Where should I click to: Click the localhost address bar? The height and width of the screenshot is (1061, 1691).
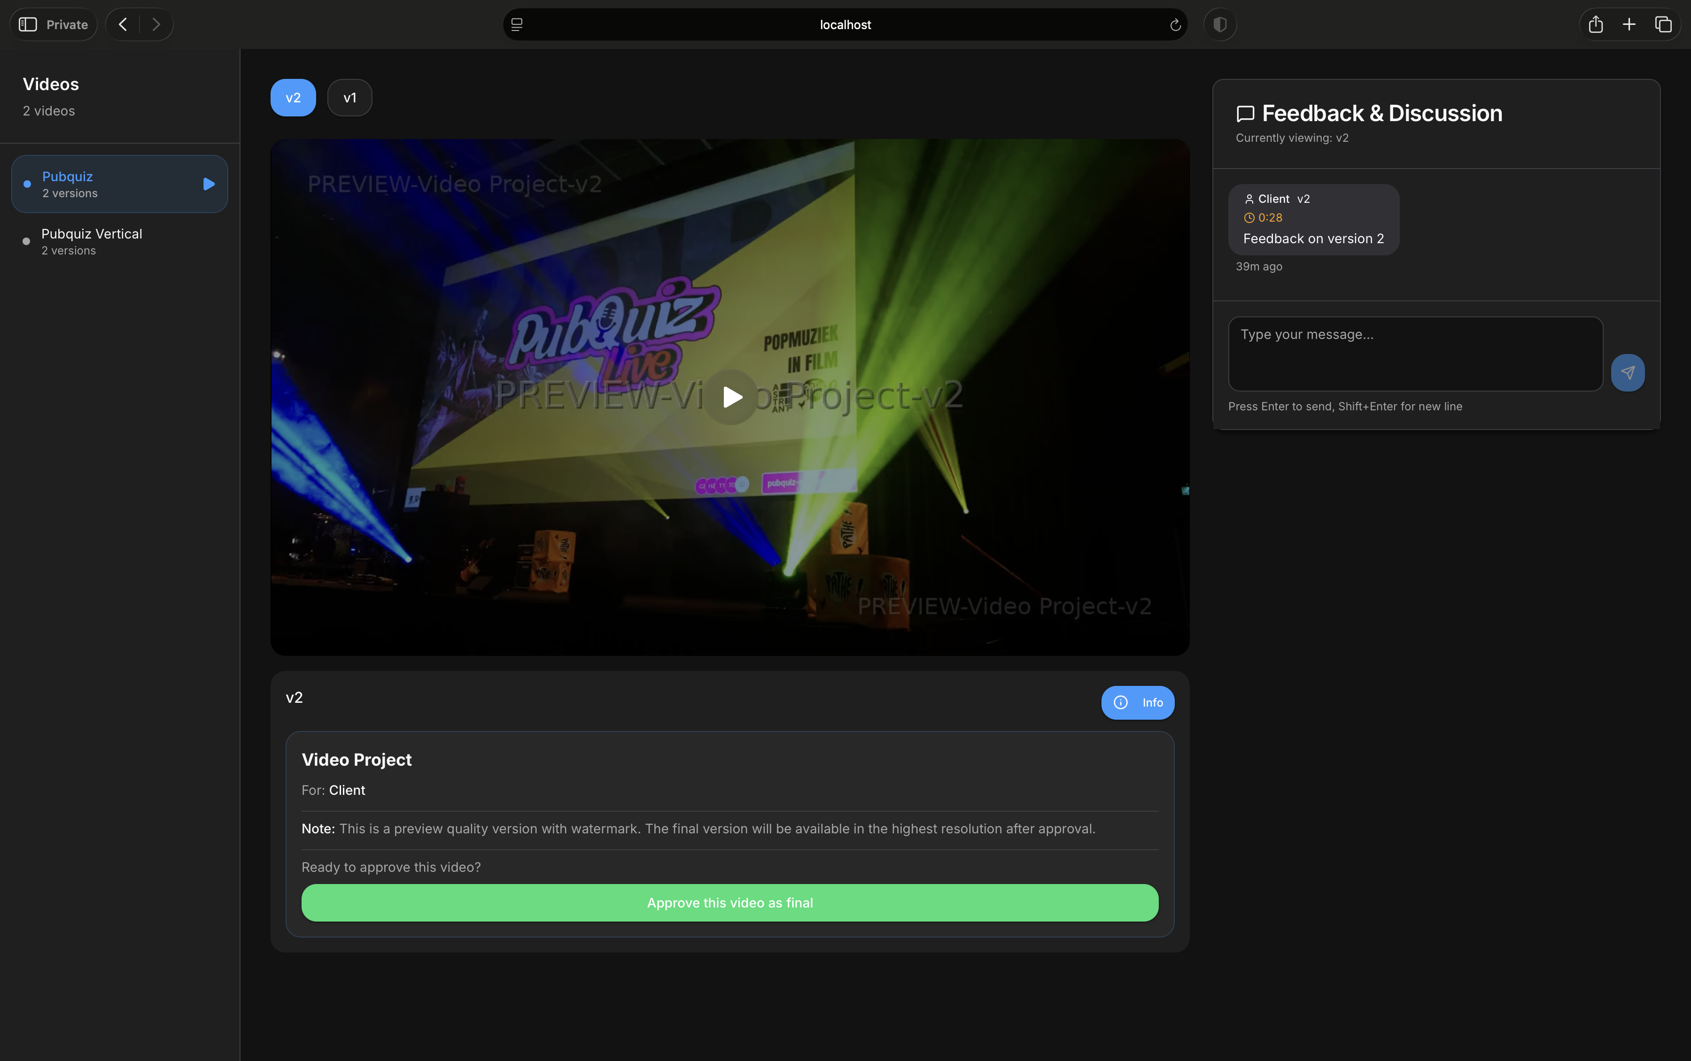845,24
